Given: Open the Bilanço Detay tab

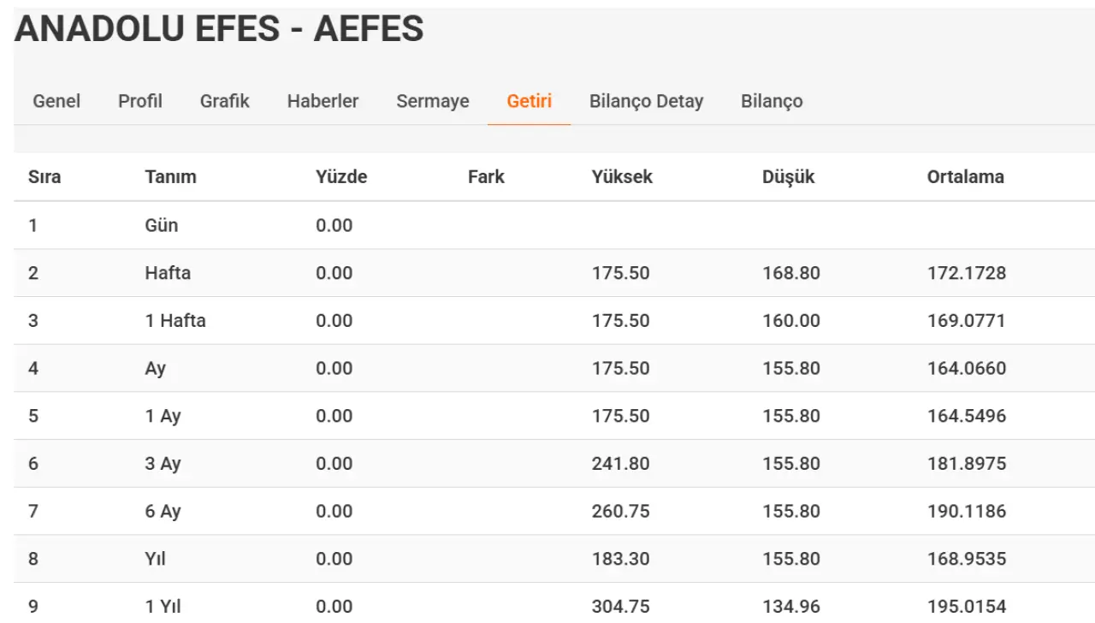Looking at the screenshot, I should click(x=646, y=101).
